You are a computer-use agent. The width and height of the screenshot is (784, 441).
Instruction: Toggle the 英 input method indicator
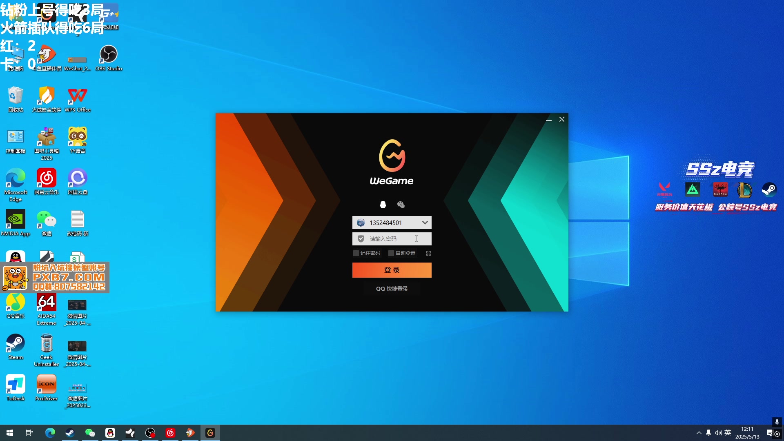728,433
